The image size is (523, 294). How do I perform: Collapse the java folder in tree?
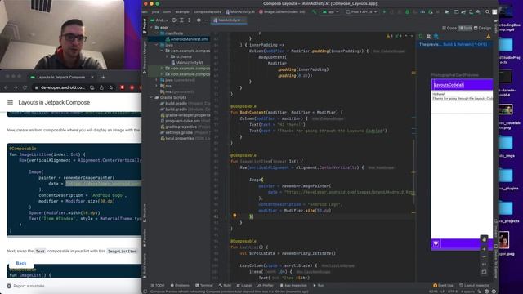[x=156, y=45]
